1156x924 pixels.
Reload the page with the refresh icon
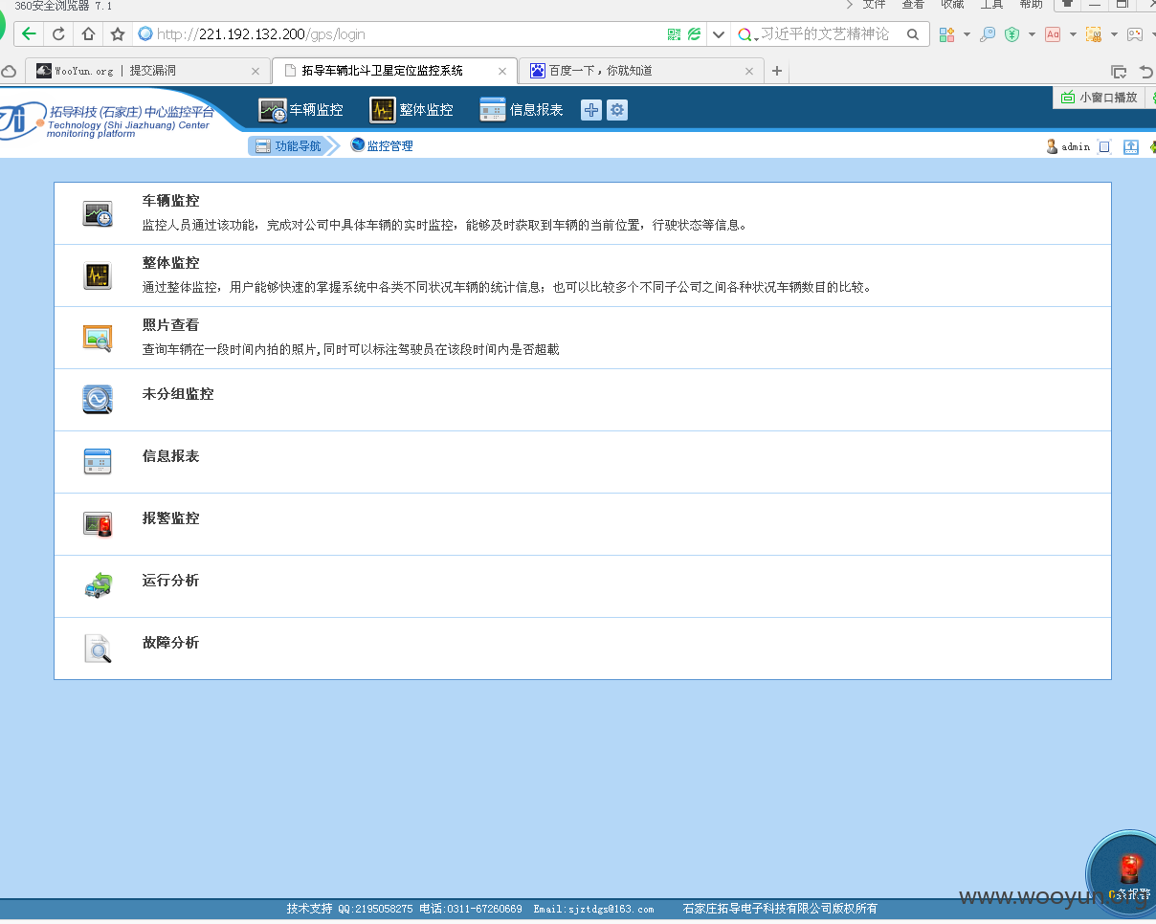pos(58,34)
